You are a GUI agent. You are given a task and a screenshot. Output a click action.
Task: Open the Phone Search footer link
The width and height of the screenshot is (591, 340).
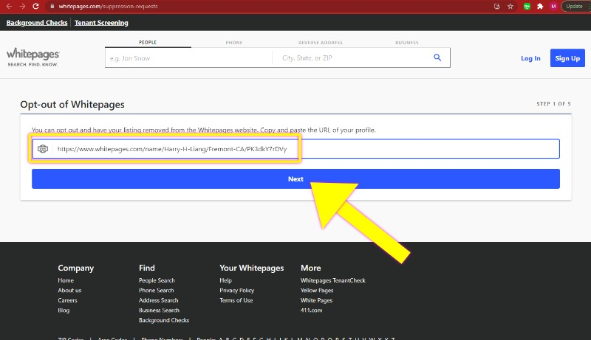pos(156,291)
